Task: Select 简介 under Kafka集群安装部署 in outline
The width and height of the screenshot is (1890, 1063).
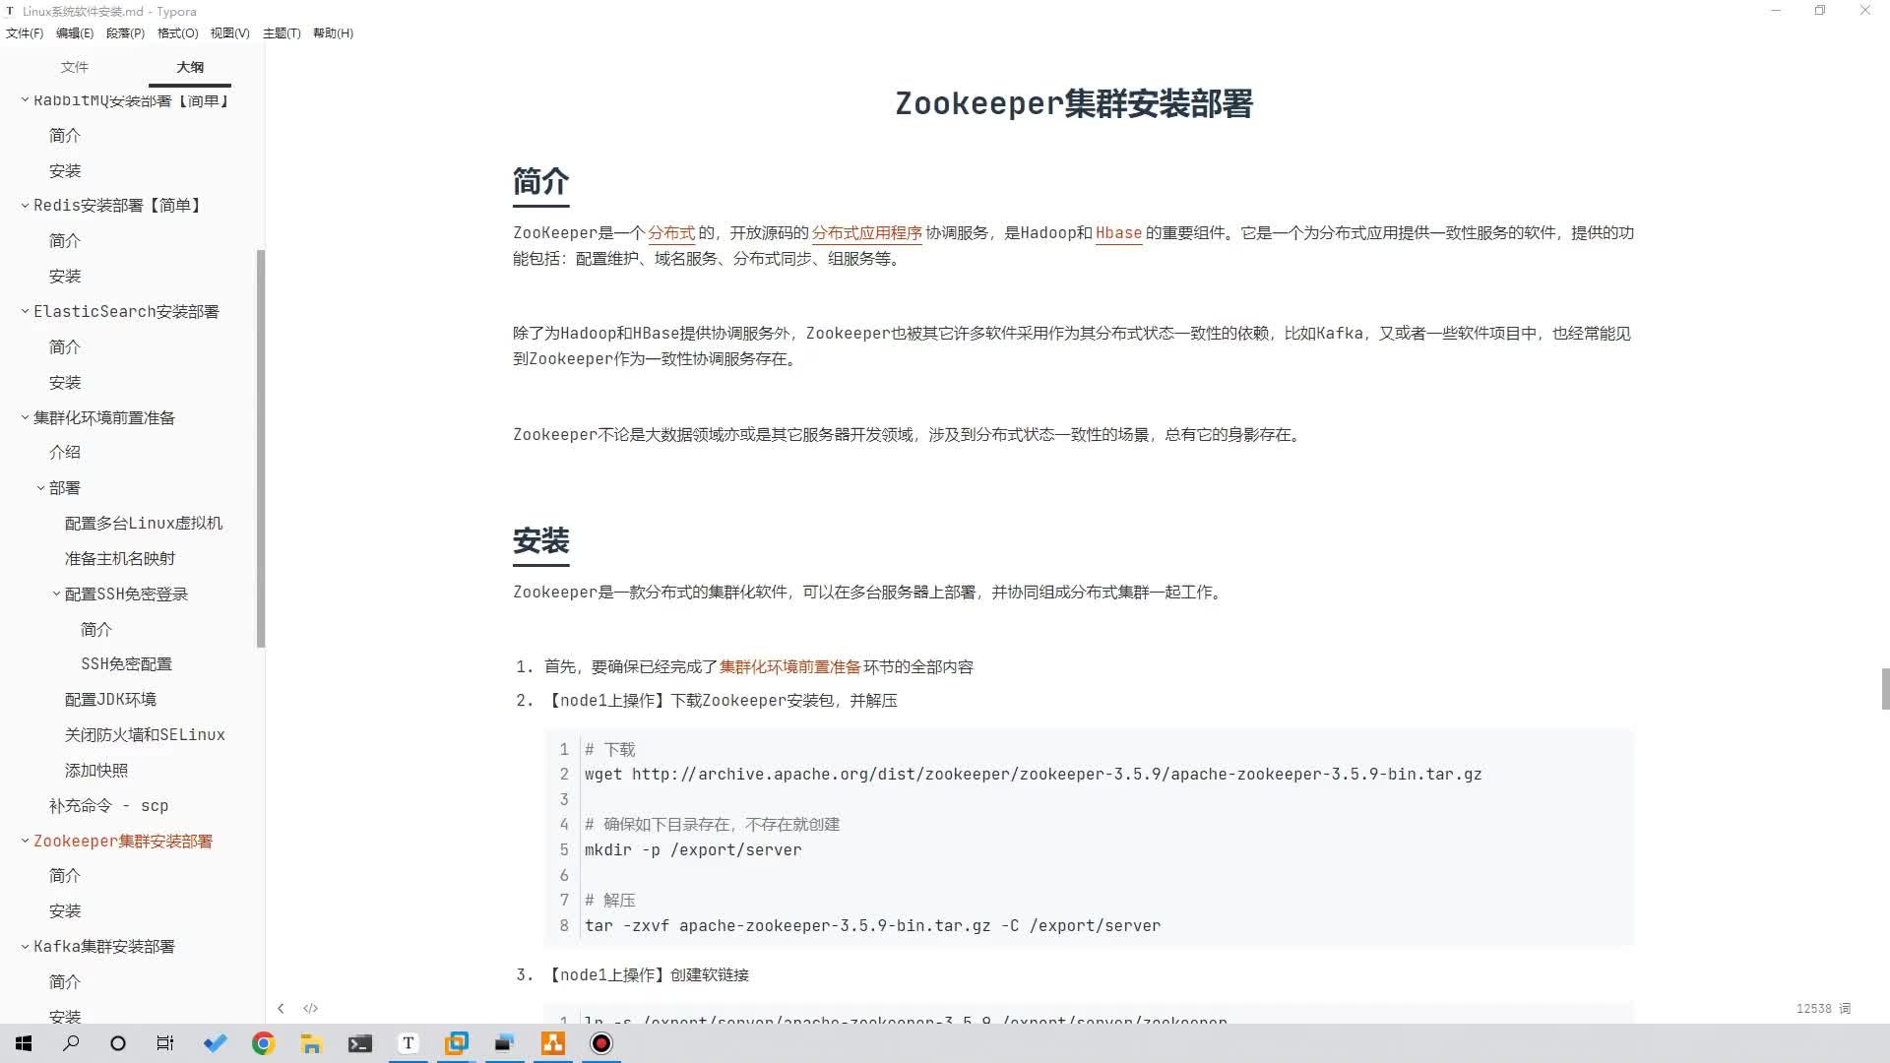Action: point(65,982)
